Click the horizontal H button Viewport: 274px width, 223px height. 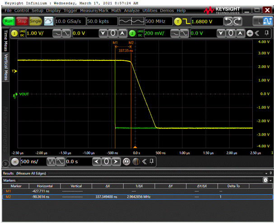15,162
